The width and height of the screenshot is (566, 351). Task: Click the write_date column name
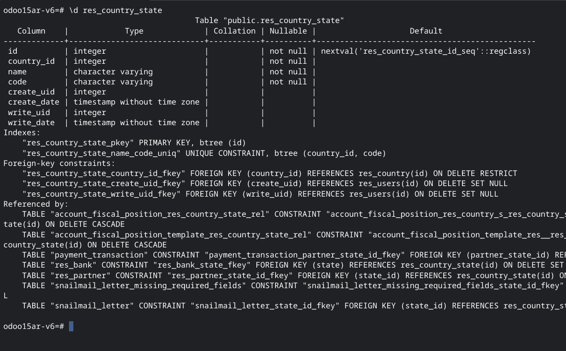(32, 123)
